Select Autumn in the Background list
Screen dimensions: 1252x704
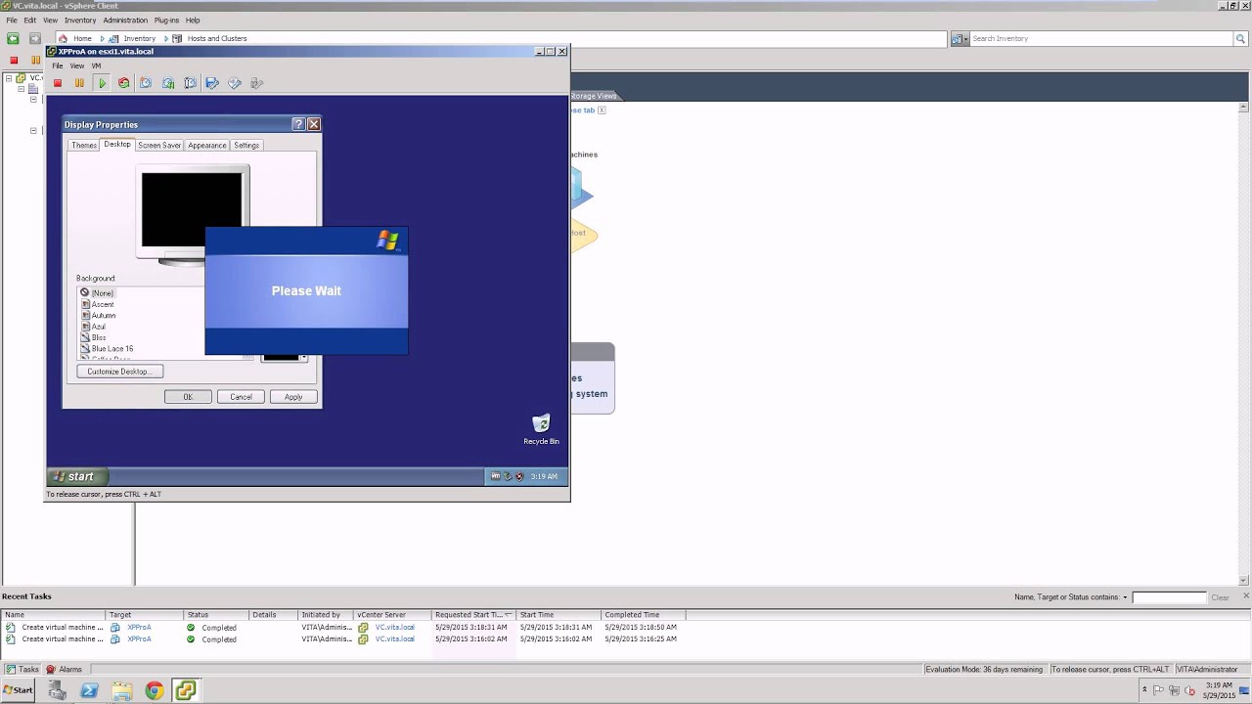pos(104,316)
